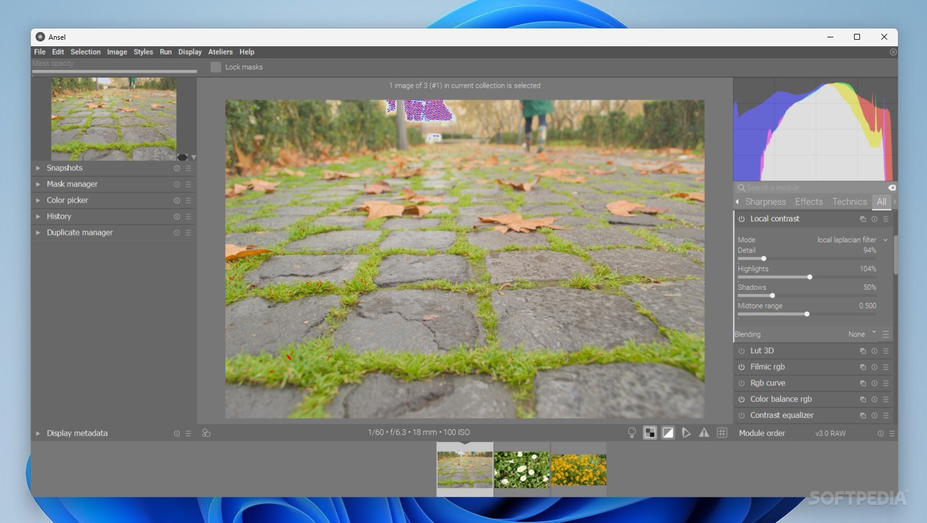The width and height of the screenshot is (927, 523).
Task: Create new instance of Lut 3D
Action: [x=863, y=351]
